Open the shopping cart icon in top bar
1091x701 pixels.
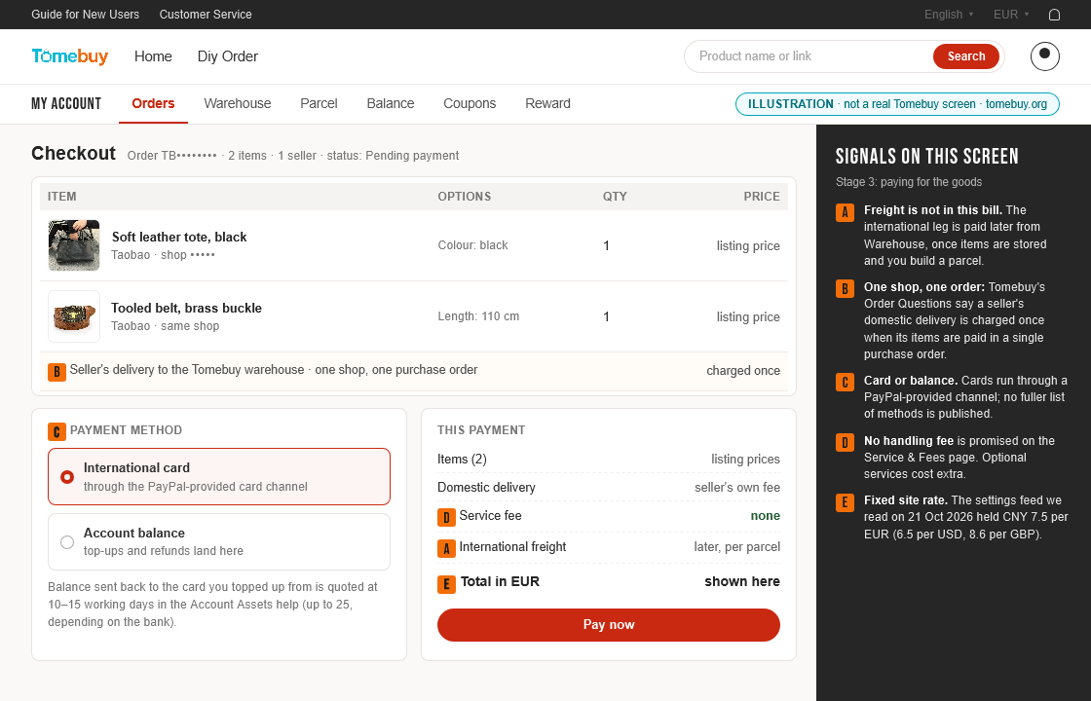pyautogui.click(x=1054, y=15)
